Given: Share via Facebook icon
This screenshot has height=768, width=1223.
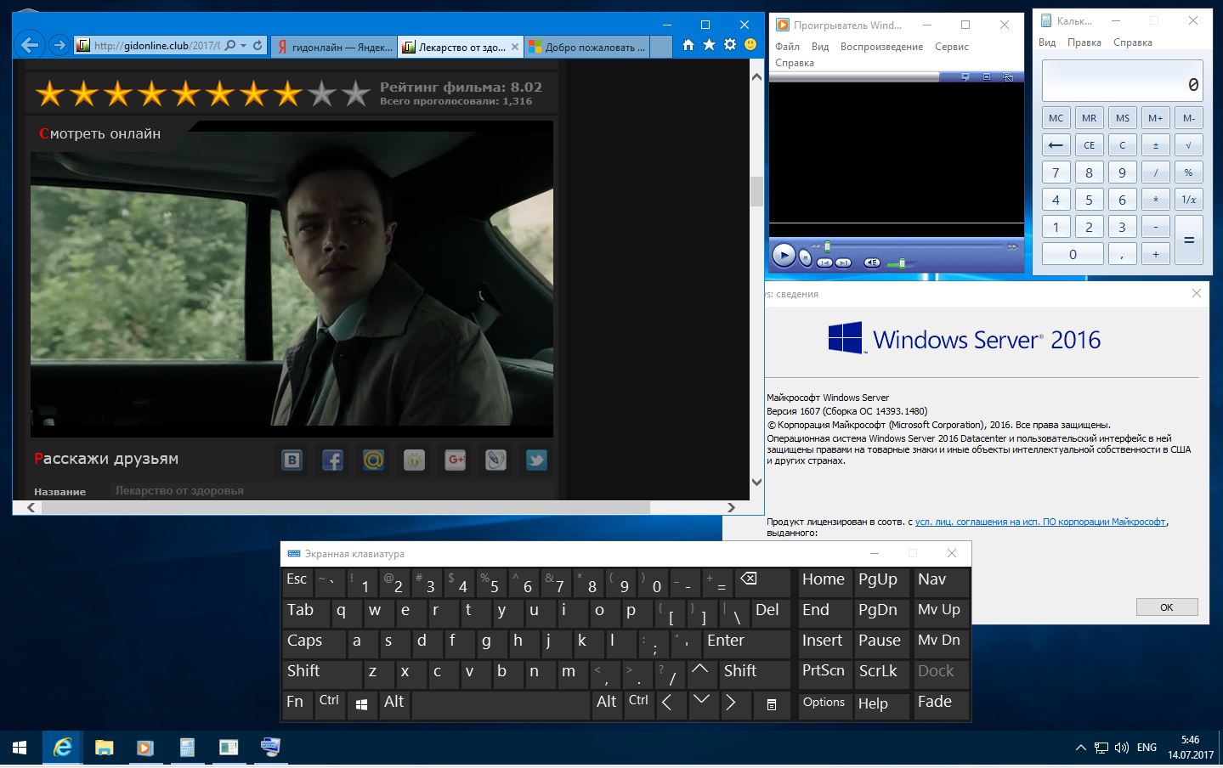Looking at the screenshot, I should pyautogui.click(x=333, y=460).
